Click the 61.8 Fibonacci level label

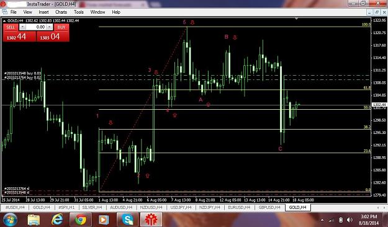pos(367,87)
